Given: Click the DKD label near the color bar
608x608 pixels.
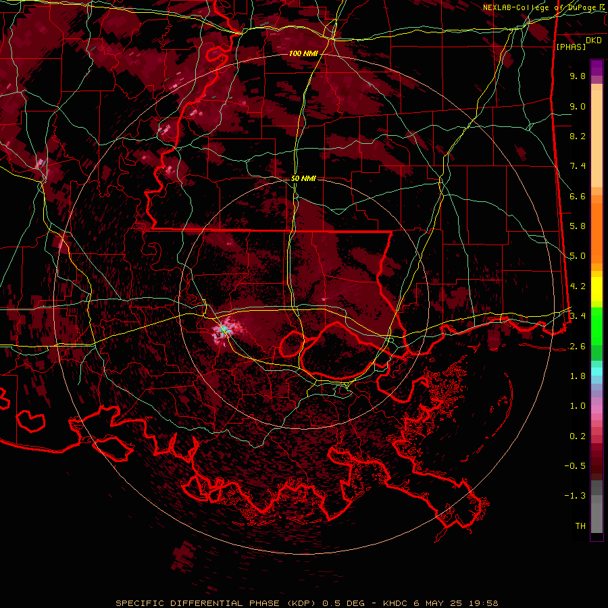Looking at the screenshot, I should point(594,41).
